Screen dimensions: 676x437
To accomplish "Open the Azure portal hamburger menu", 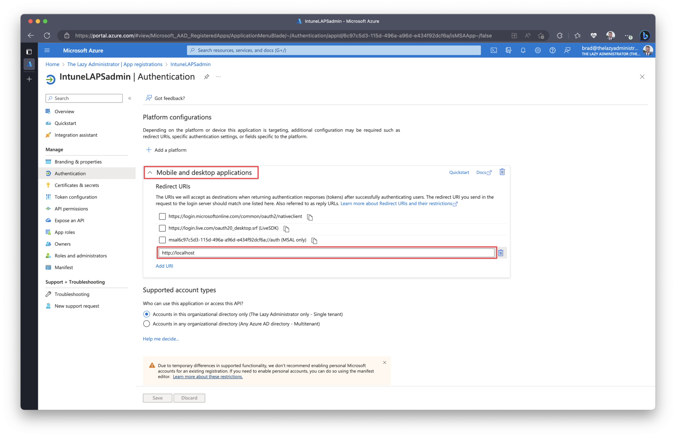I will (x=47, y=50).
